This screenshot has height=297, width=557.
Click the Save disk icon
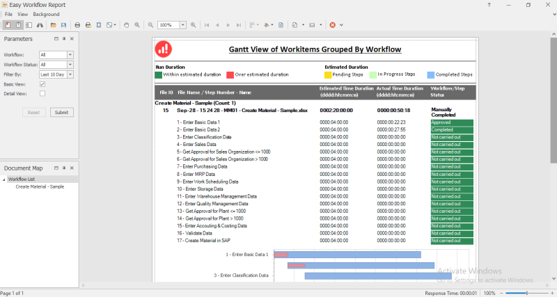64,25
